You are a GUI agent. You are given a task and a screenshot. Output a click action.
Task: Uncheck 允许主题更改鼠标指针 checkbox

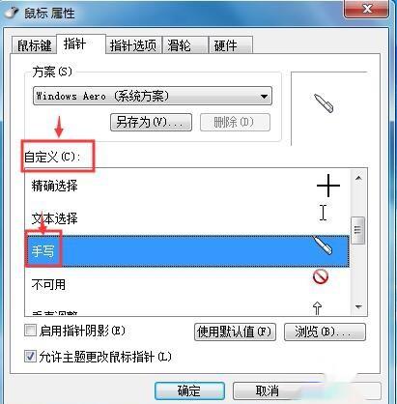30,357
